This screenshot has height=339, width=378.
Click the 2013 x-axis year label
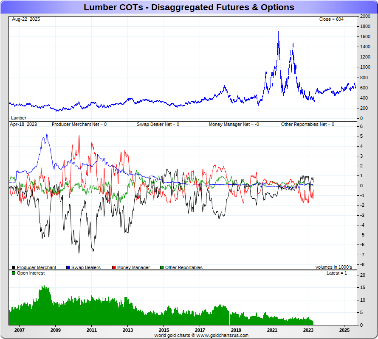click(x=127, y=330)
